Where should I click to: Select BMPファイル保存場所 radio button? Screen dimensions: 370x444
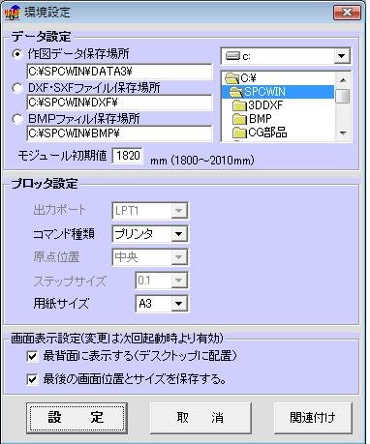[16, 119]
